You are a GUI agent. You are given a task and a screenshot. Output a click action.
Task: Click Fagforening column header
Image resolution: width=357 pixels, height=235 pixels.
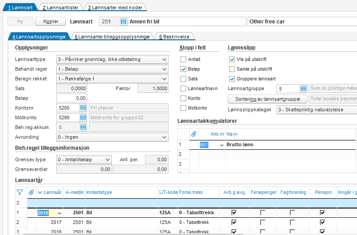tap(293, 192)
